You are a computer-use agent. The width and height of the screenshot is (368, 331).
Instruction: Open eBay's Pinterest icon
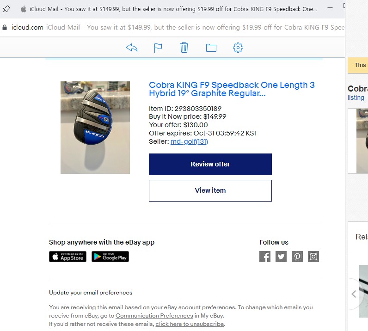[297, 257]
